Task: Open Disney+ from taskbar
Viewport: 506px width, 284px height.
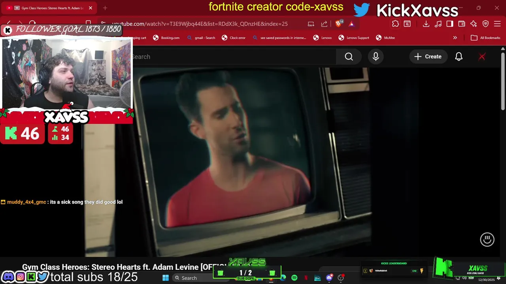Action: click(317, 278)
